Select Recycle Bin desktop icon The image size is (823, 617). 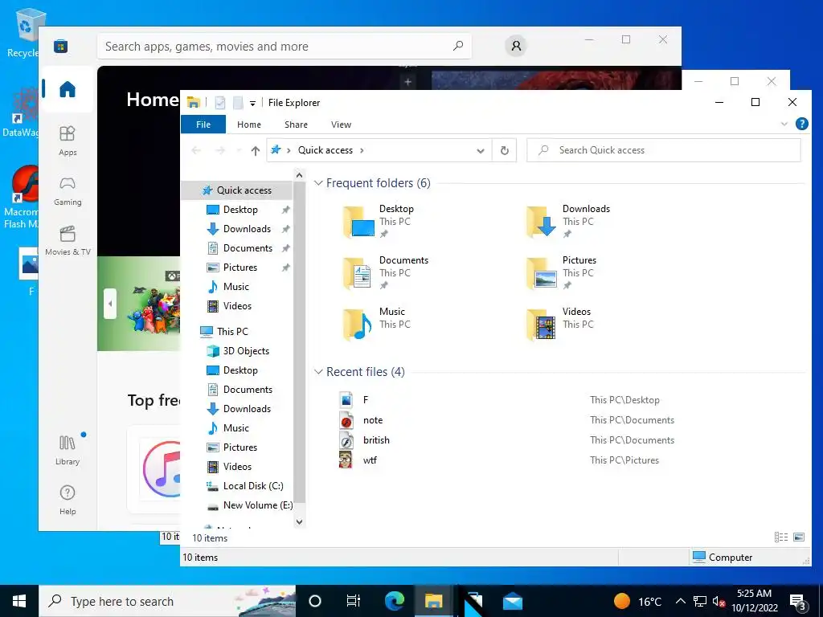[x=23, y=32]
